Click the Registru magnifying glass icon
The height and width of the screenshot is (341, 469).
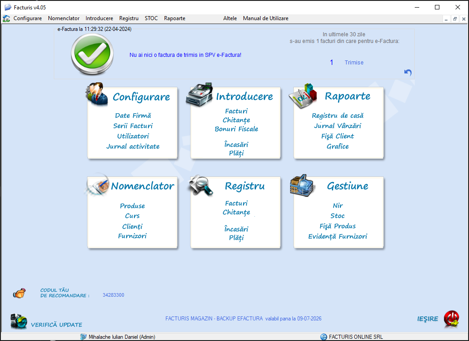pyautogui.click(x=200, y=186)
